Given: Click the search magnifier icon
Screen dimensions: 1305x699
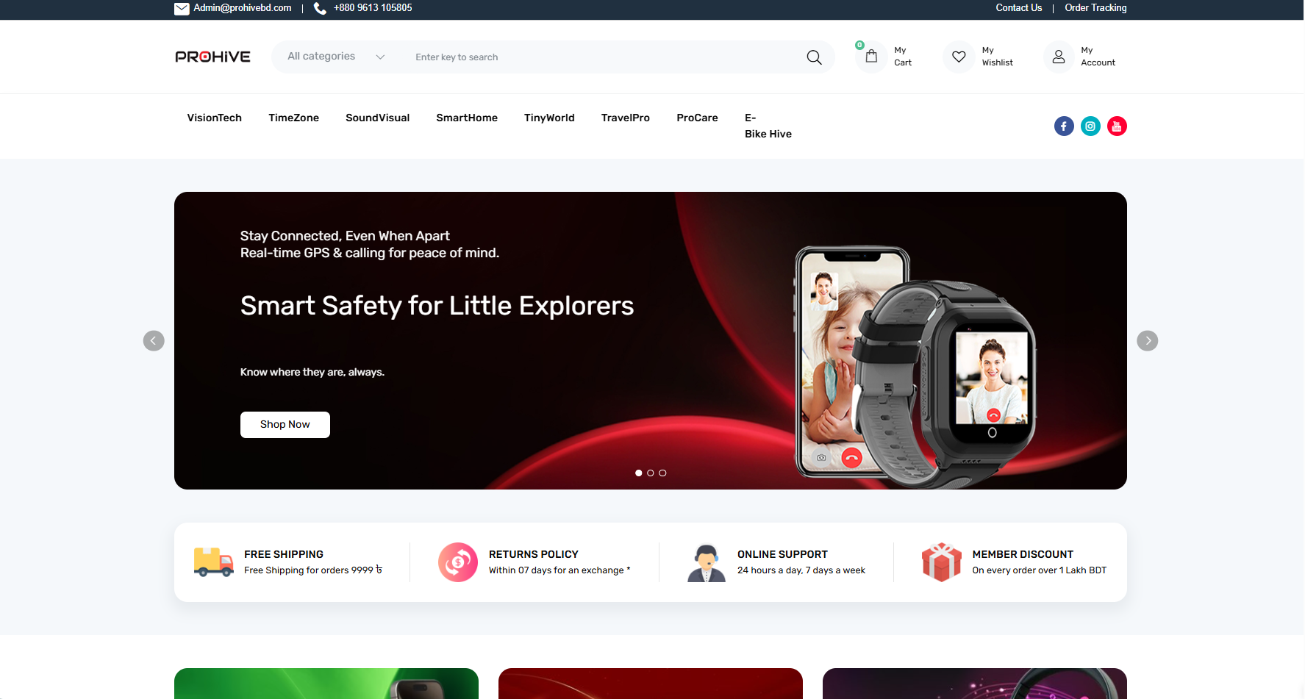Looking at the screenshot, I should coord(814,57).
